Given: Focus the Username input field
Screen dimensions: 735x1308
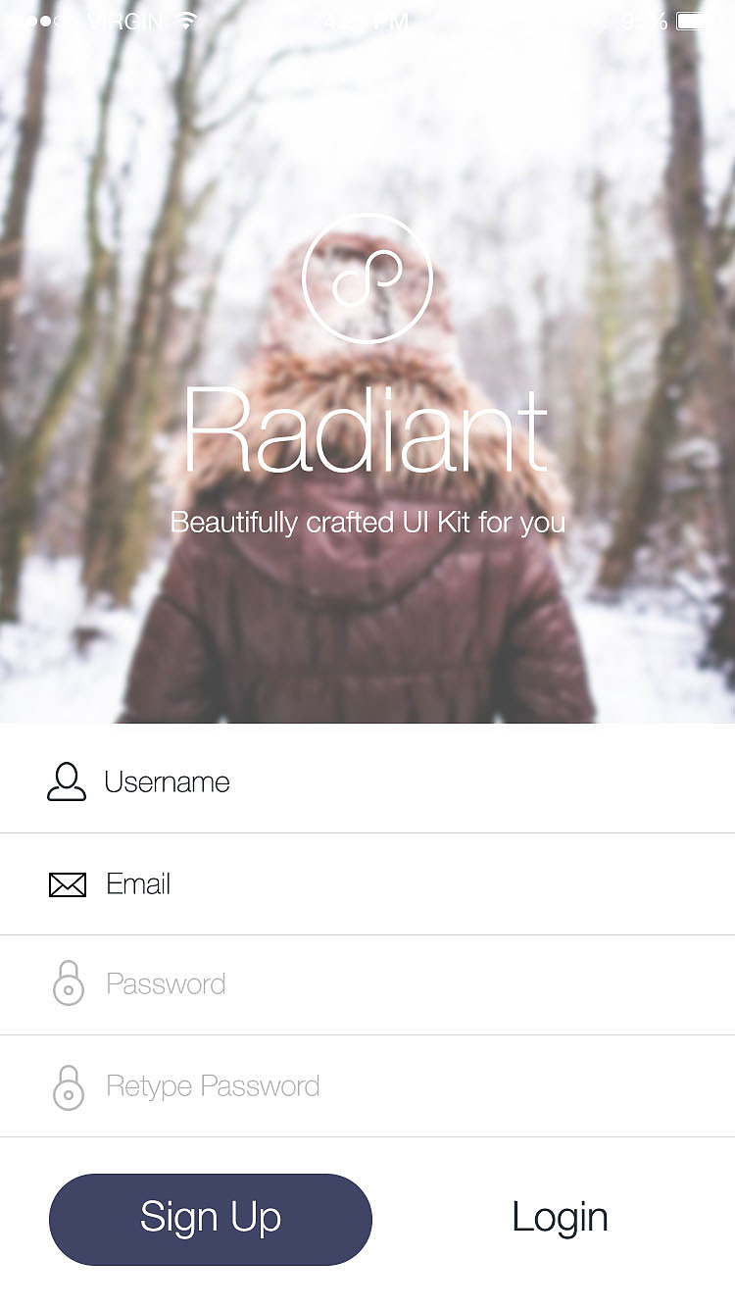Looking at the screenshot, I should point(367,781).
